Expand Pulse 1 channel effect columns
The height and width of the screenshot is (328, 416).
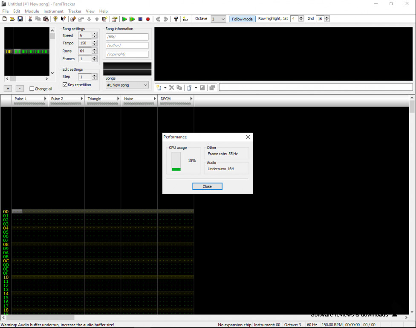click(x=45, y=99)
